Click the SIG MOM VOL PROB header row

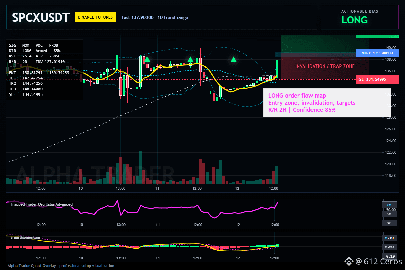34,45
